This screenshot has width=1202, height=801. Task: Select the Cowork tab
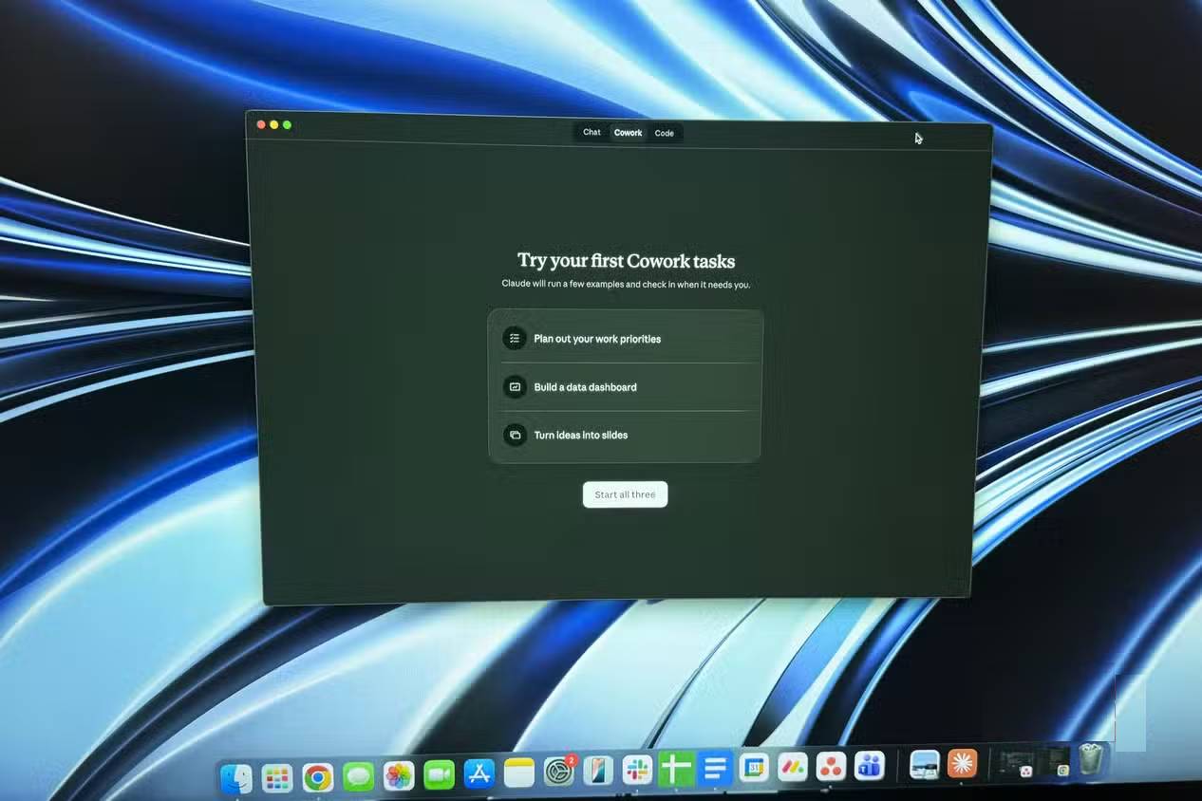point(628,133)
